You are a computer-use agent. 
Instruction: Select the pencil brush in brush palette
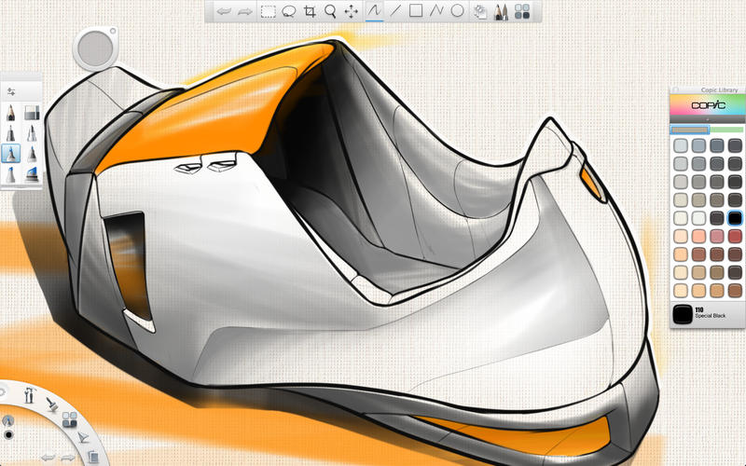click(x=11, y=112)
